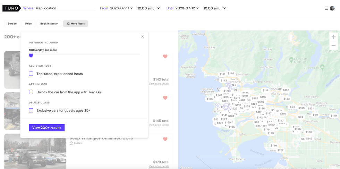This screenshot has height=169, width=340.
Task: View price details for $143 total
Action: (x=159, y=84)
